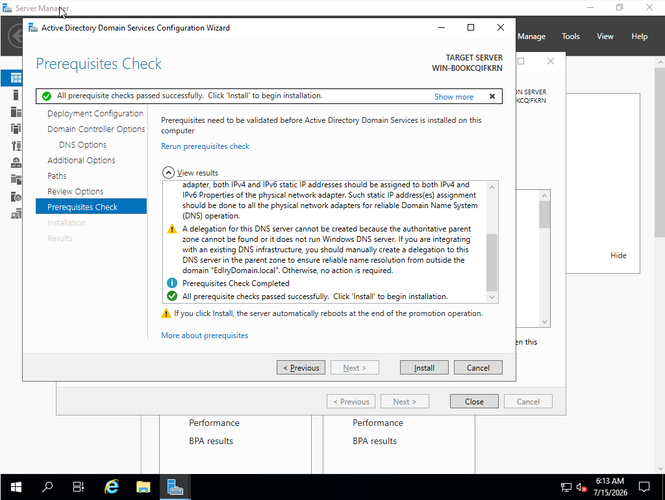Click the Install button
This screenshot has width=665, height=500.
(424, 367)
